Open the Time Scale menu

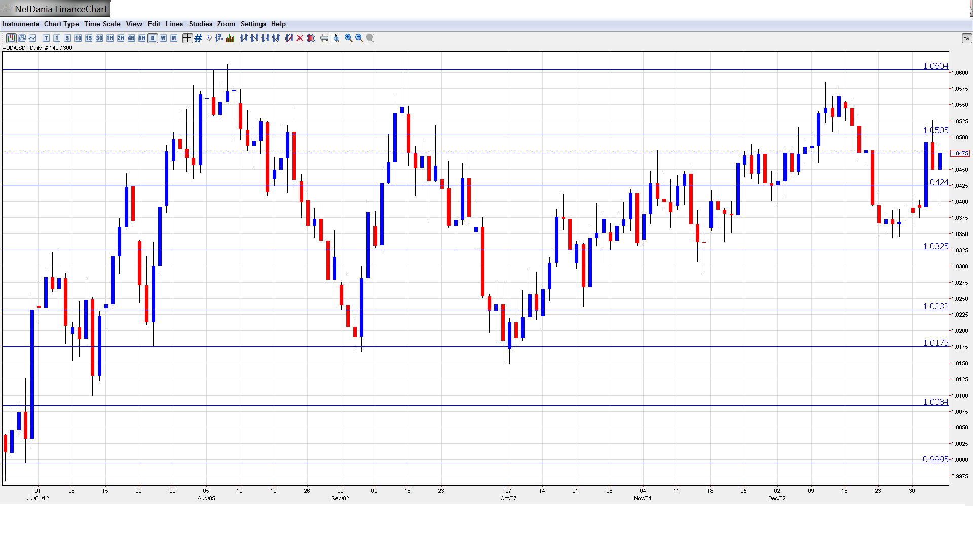click(x=102, y=24)
